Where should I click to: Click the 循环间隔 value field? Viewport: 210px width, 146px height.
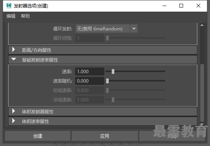90,38
